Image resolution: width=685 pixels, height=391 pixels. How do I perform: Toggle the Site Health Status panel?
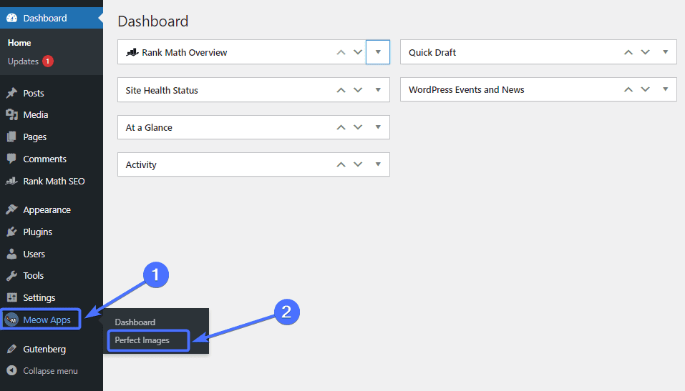click(x=378, y=90)
